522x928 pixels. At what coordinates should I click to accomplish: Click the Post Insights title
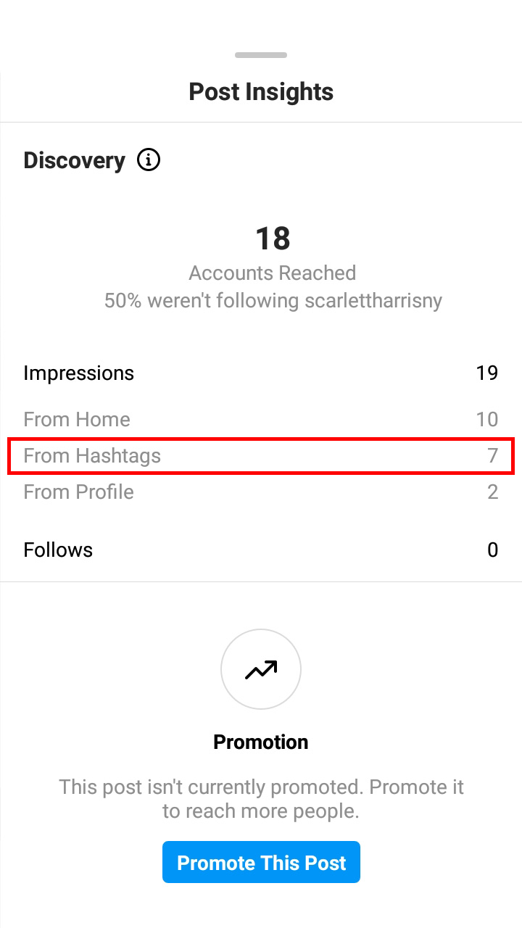pyautogui.click(x=261, y=92)
